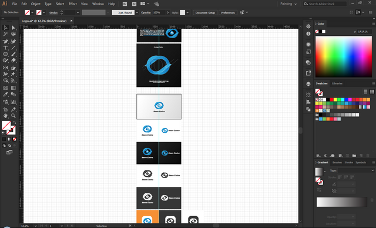Select the Perspective Grid tool

point(13,81)
